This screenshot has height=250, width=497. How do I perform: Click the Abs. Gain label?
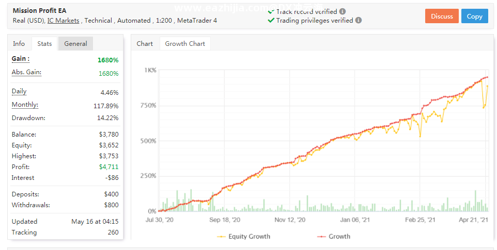click(x=26, y=73)
